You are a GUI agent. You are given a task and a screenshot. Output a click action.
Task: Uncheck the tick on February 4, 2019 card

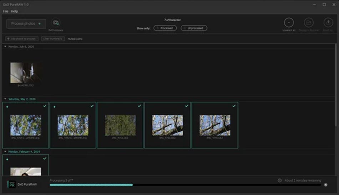[x=45, y=159]
